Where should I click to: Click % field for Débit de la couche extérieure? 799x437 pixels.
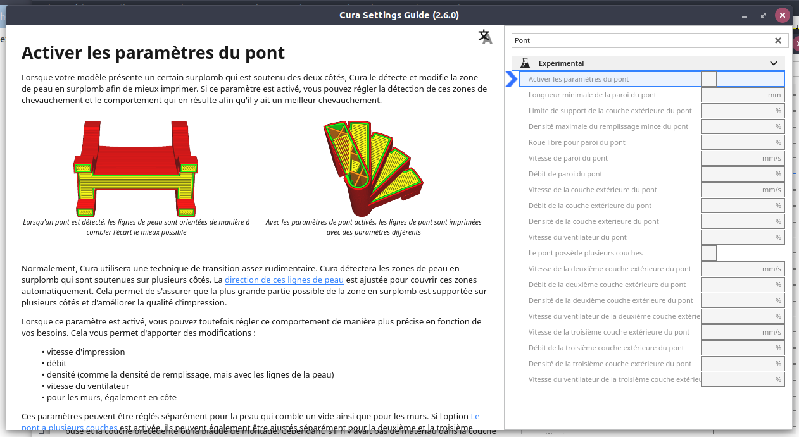pyautogui.click(x=743, y=206)
